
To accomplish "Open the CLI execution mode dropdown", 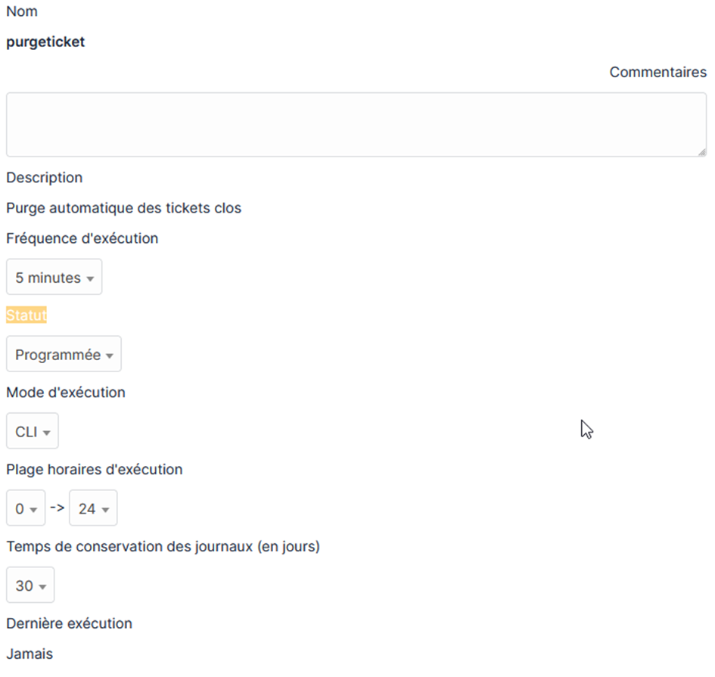I will click(33, 431).
